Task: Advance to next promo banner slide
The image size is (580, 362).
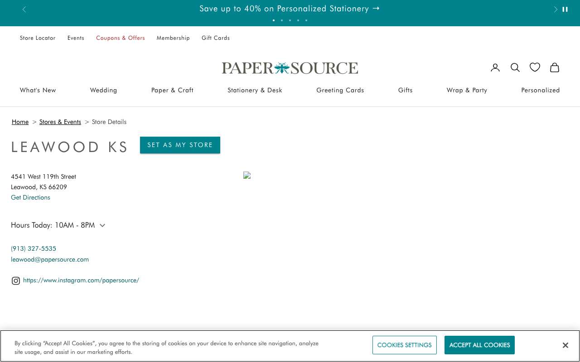Action: click(556, 9)
